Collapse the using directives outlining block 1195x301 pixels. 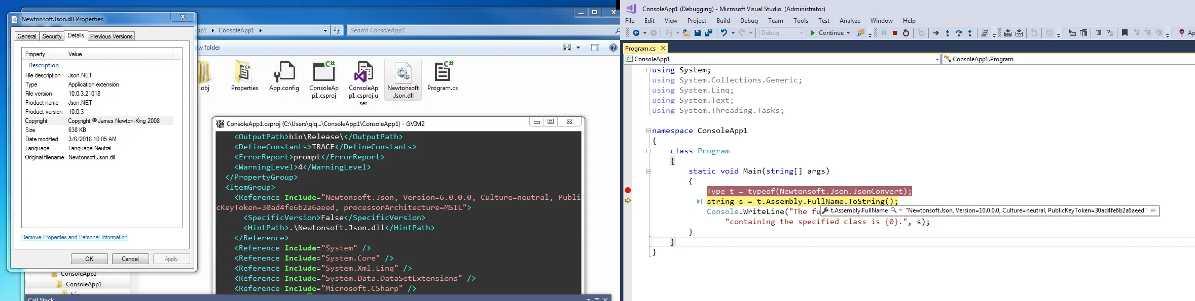[x=648, y=70]
